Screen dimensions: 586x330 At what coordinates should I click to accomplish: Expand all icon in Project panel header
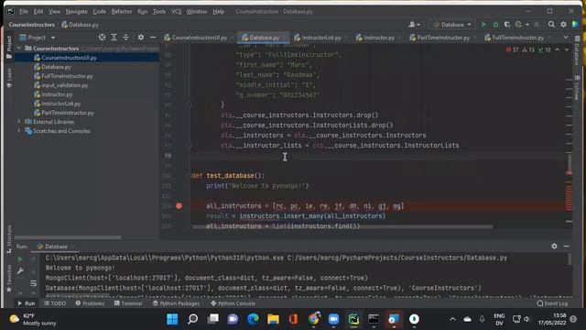[114, 38]
